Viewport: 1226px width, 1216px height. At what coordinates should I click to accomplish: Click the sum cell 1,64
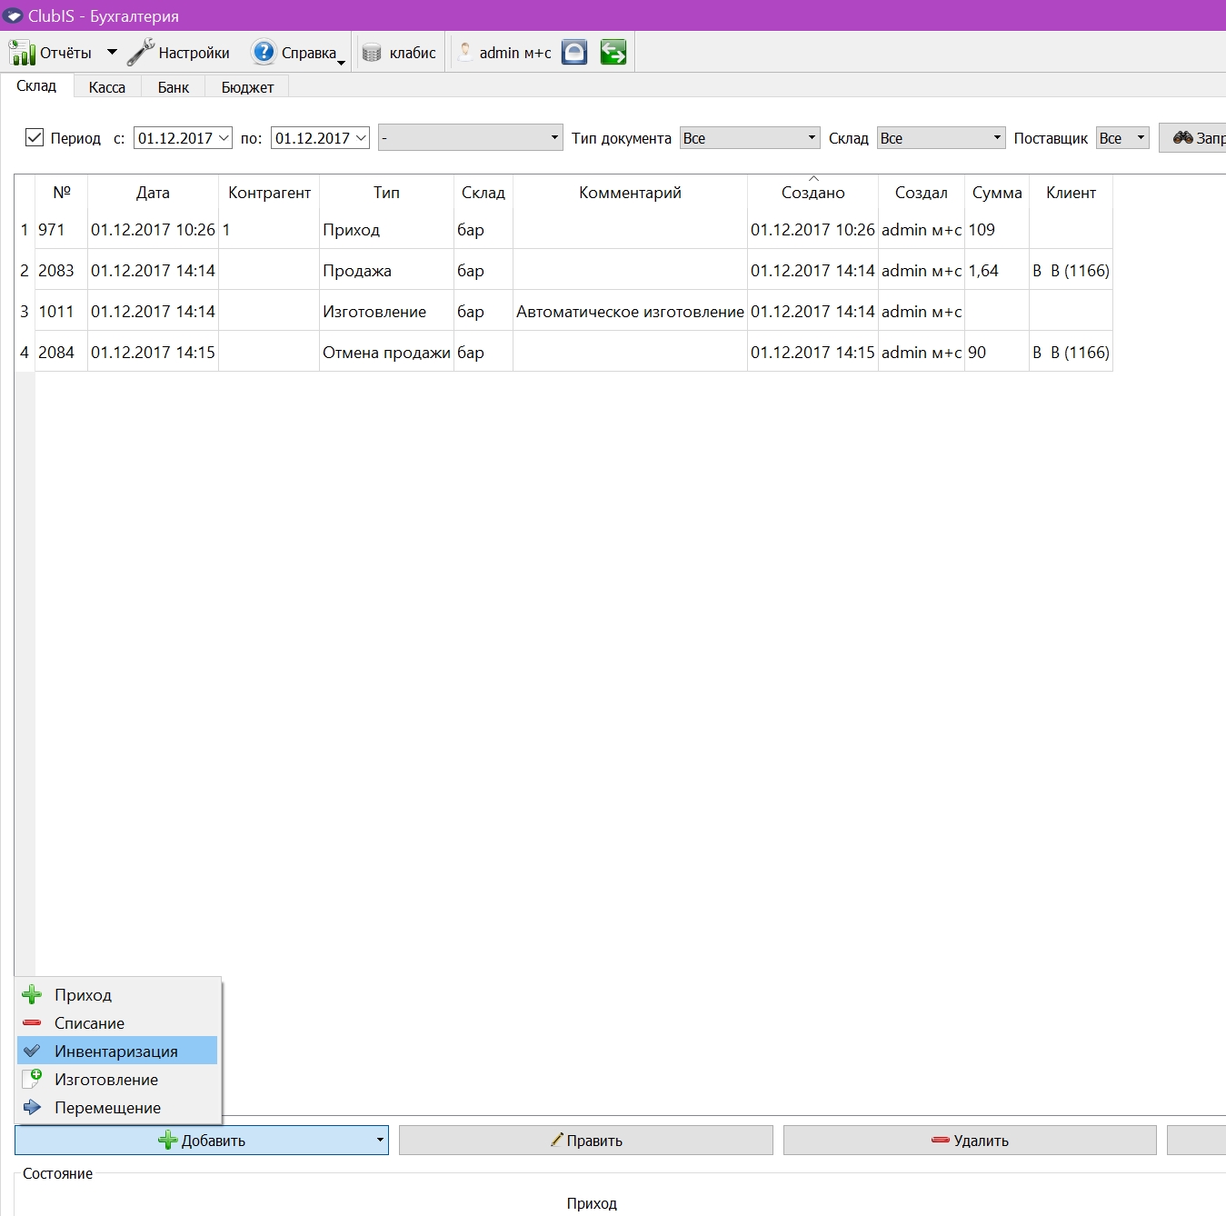997,270
